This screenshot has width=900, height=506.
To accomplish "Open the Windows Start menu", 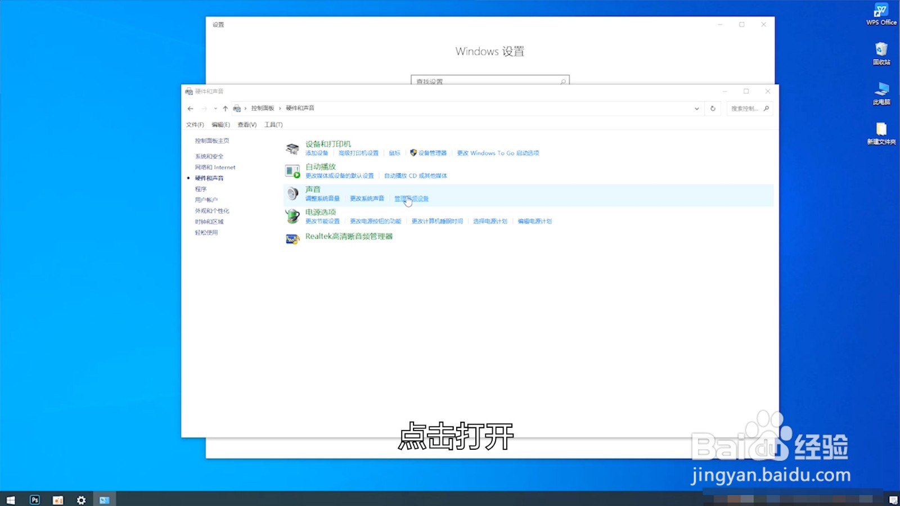I will coord(11,500).
